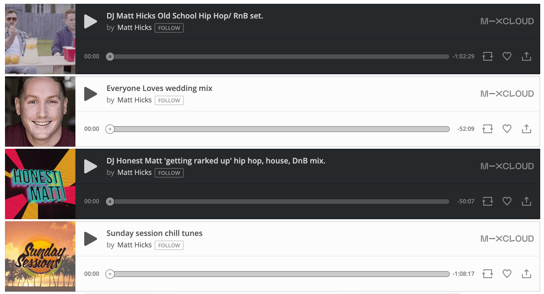Viewport: 544px width, 294px height.
Task: Share the Old School Hip Hop/RnB set
Action: click(526, 56)
